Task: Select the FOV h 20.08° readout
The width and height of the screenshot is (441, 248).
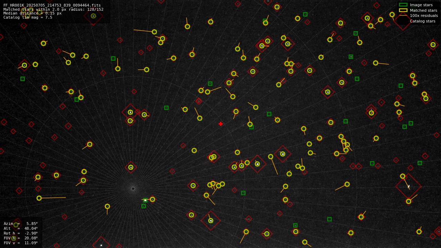Action: point(21,238)
